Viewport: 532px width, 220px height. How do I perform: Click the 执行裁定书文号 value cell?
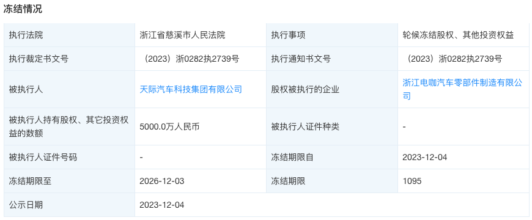pyautogui.click(x=201, y=59)
